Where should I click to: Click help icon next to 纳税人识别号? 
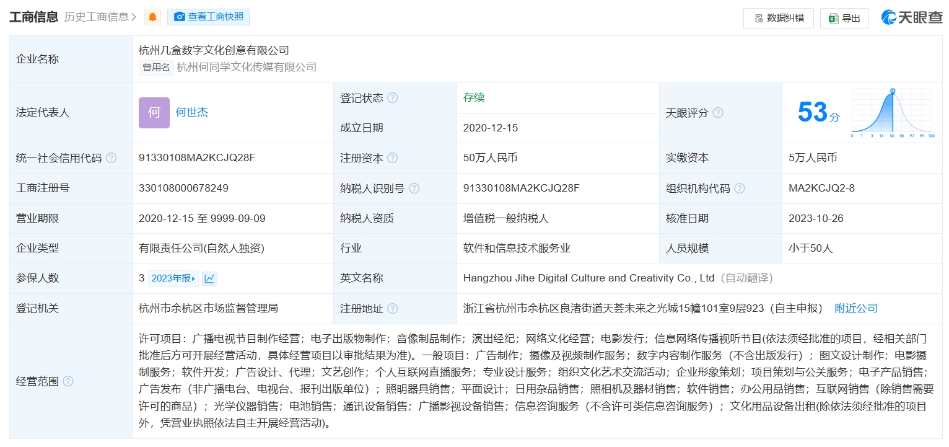[x=414, y=188]
